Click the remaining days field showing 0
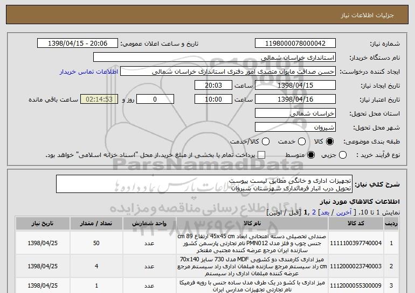The height and width of the screenshot is (293, 415). (155, 99)
